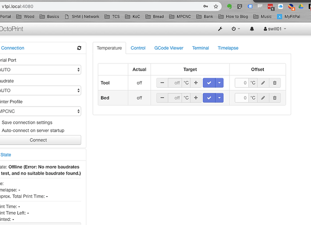Image resolution: width=311 pixels, height=225 pixels.
Task: Open the cloud extension icon
Action: pyautogui.click(x=280, y=7)
